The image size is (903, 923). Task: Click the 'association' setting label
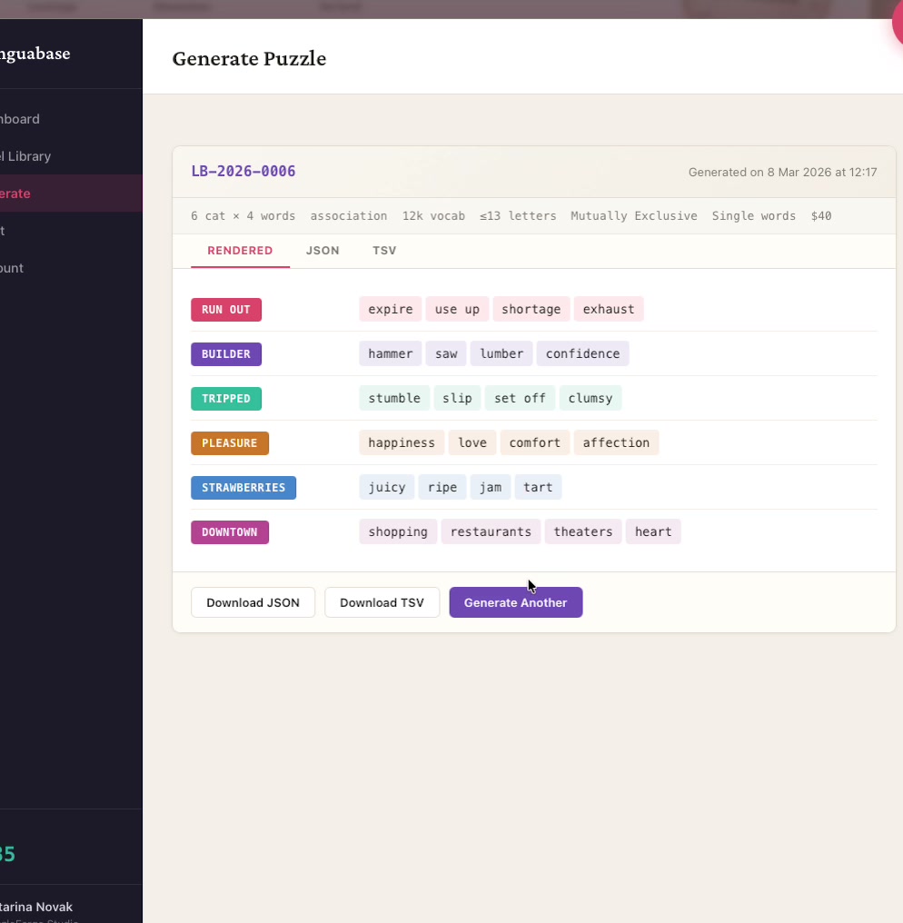pyautogui.click(x=349, y=216)
